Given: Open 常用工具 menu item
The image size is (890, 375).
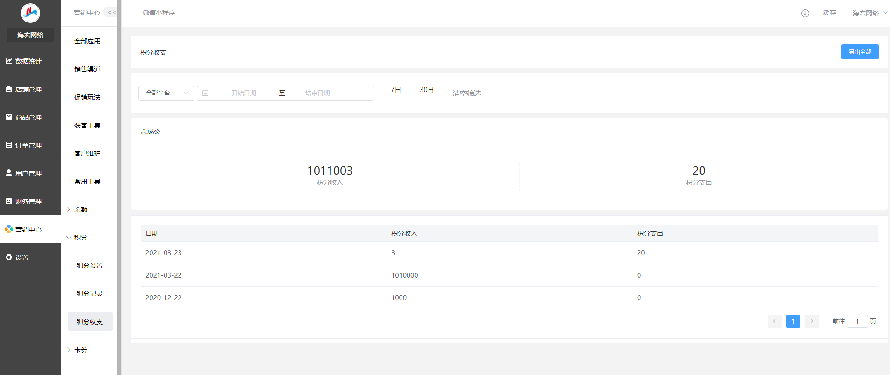Looking at the screenshot, I should coord(87,181).
